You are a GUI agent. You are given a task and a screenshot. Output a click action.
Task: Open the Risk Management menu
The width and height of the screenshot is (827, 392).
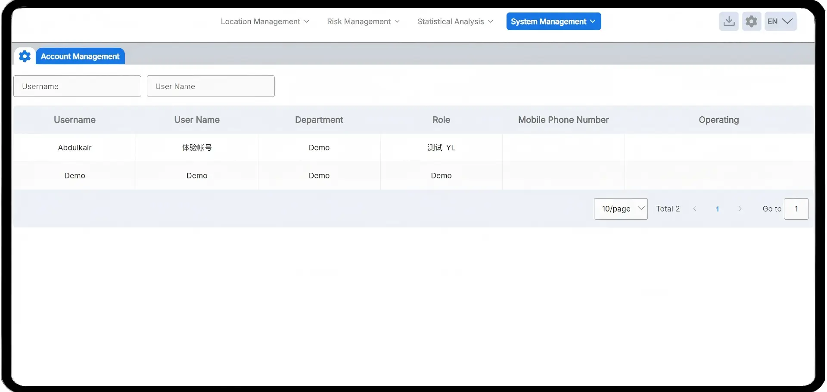[x=363, y=22]
